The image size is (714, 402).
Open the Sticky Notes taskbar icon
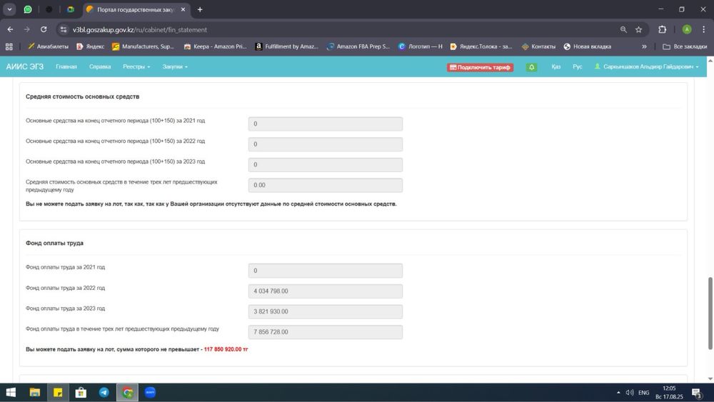[x=58, y=393]
